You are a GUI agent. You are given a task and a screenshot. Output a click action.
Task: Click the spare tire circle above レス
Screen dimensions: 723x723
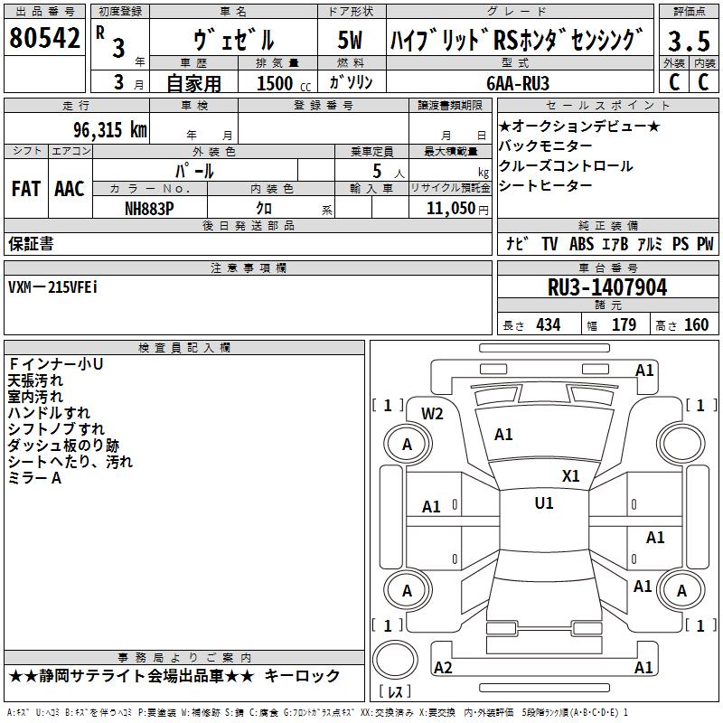click(x=395, y=659)
